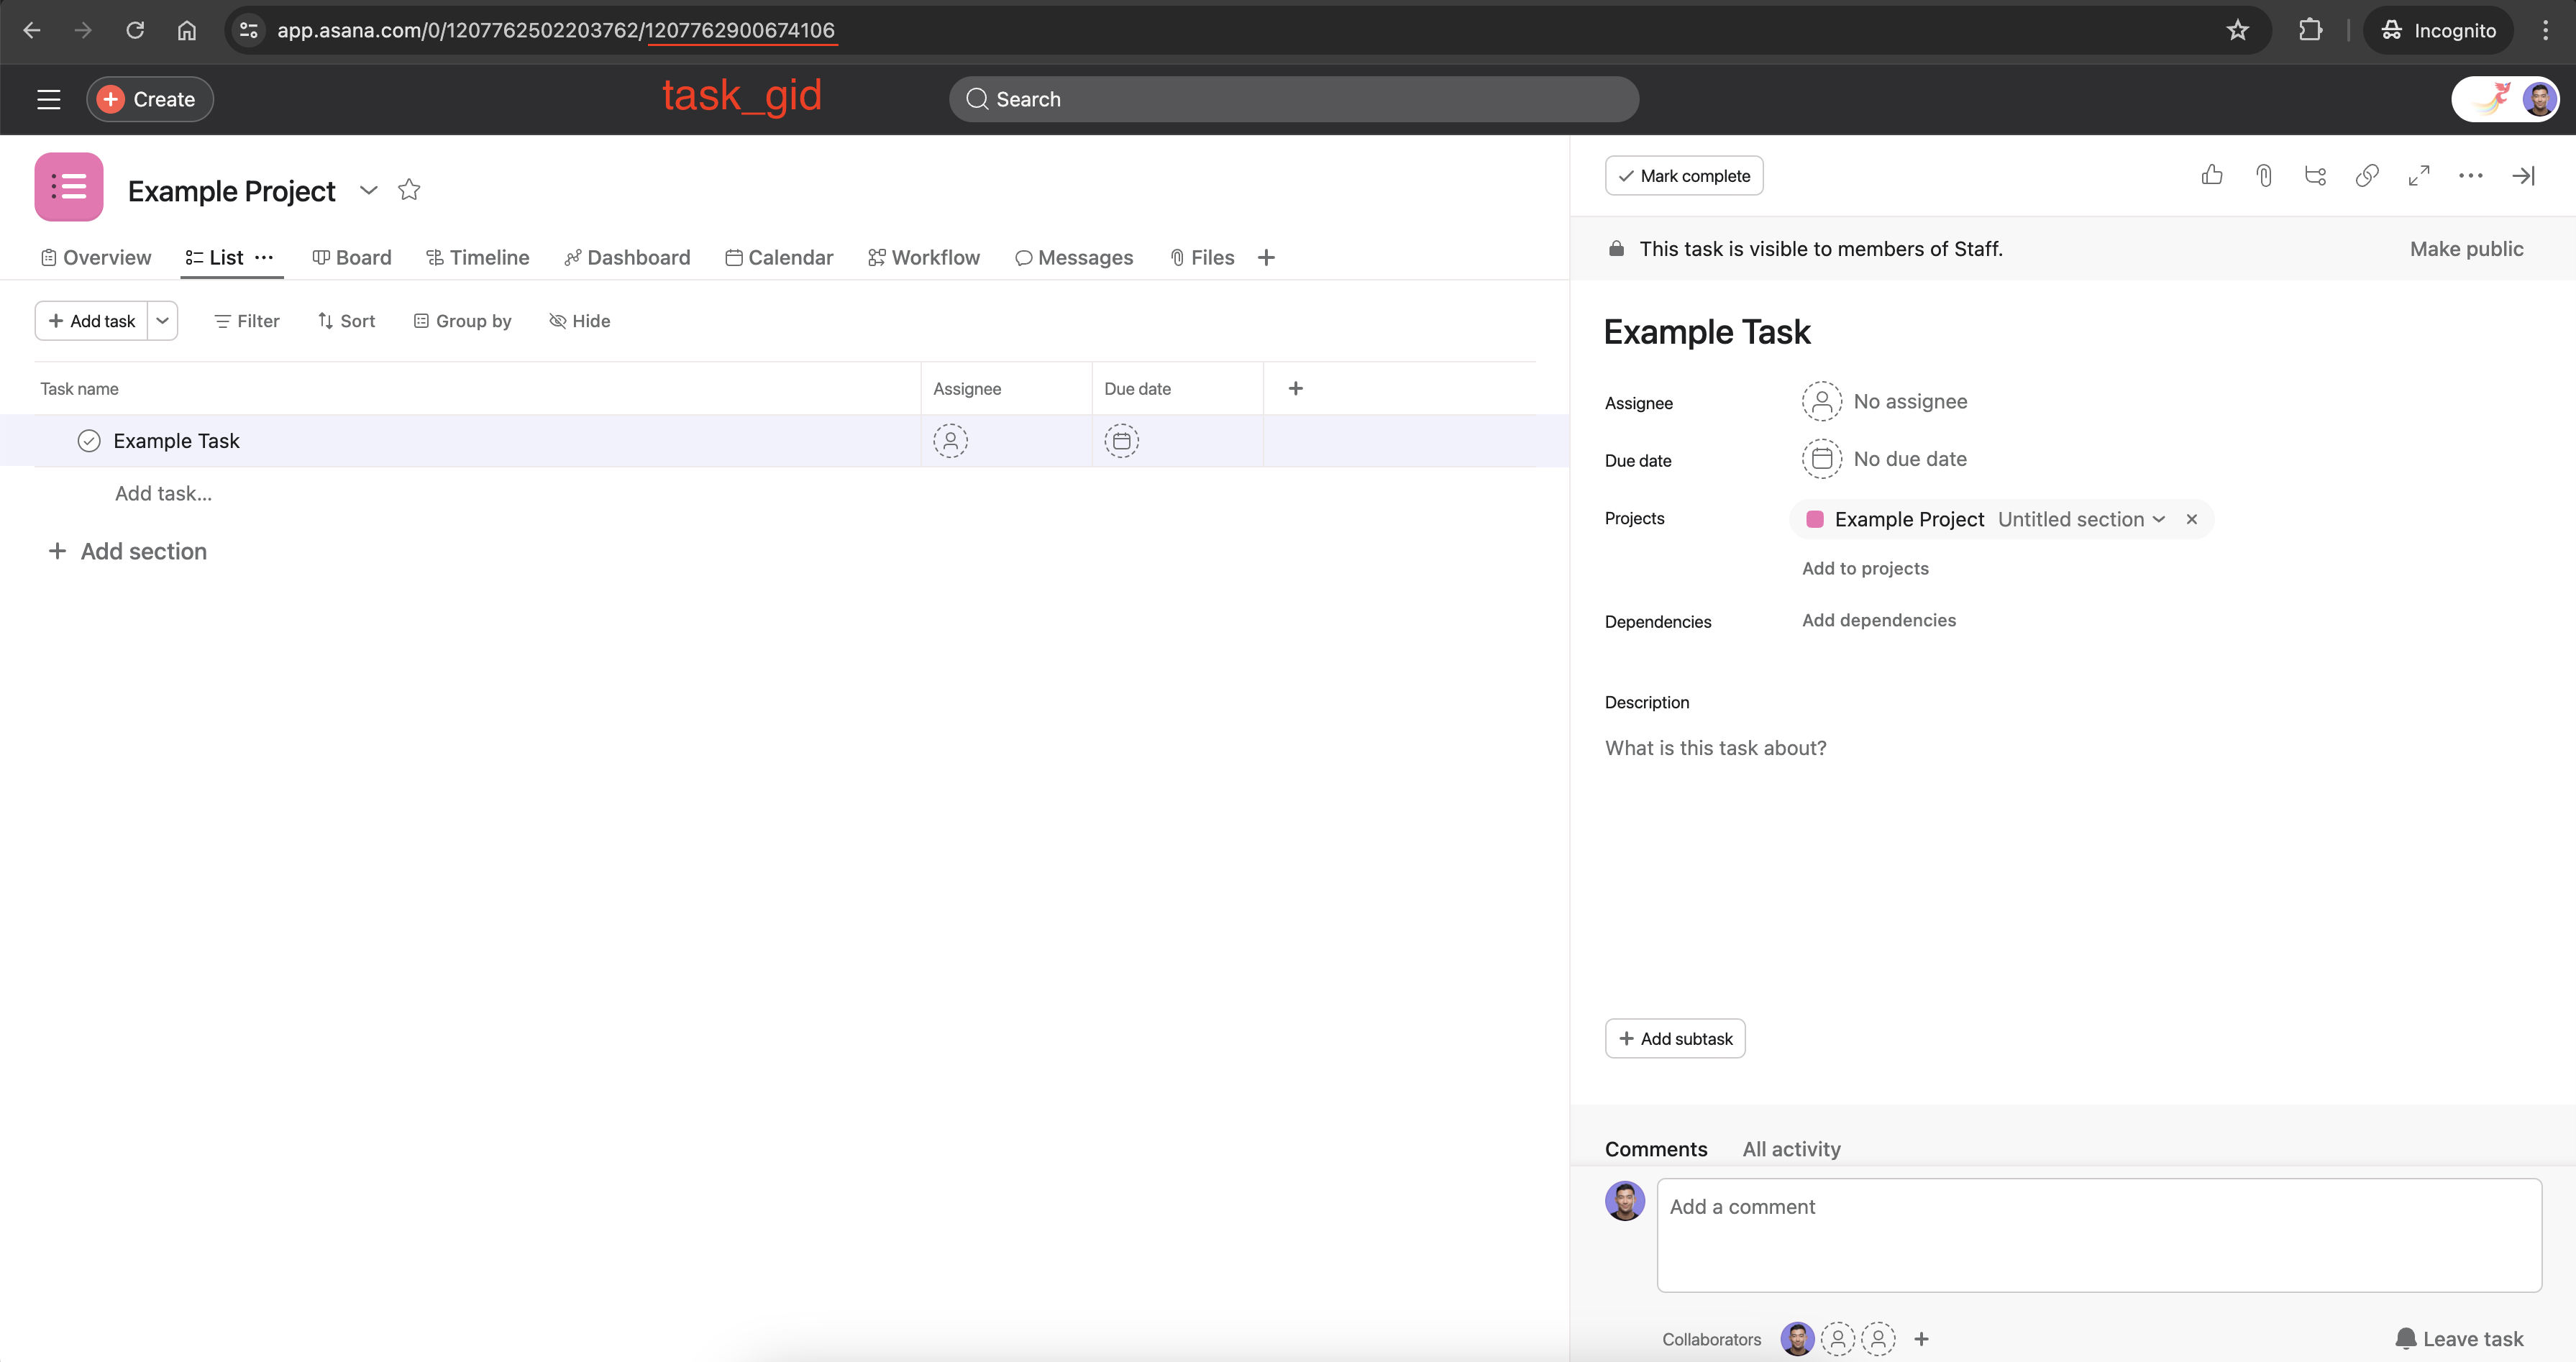Remove Example Project from task with X
Viewport: 2576px width, 1362px height.
tap(2191, 519)
